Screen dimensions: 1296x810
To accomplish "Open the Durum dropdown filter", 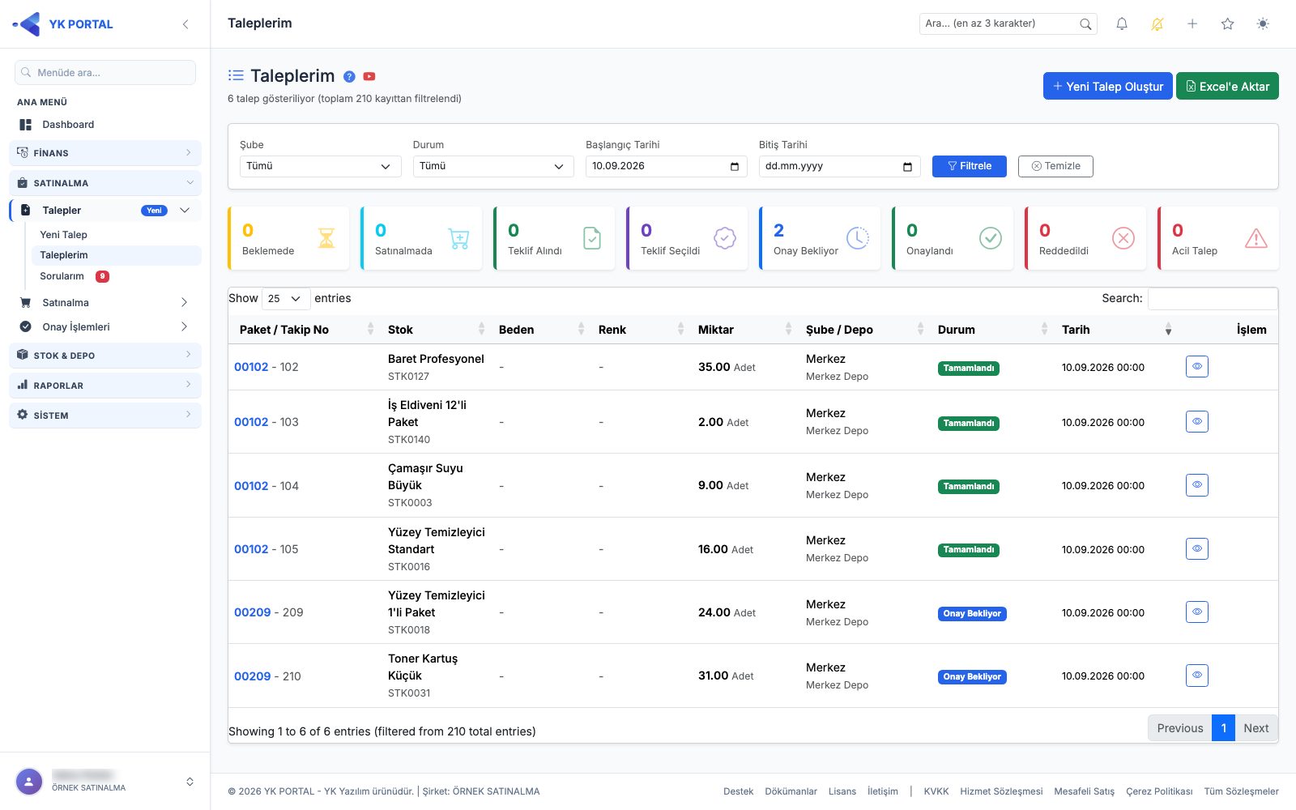I will pyautogui.click(x=493, y=166).
